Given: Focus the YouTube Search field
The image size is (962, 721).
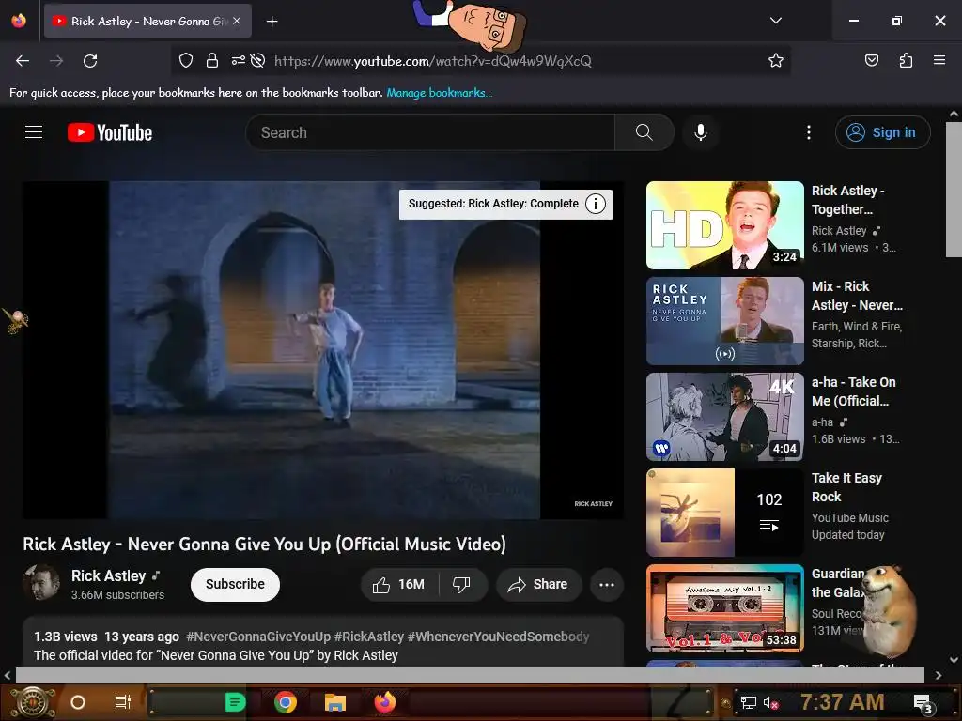Looking at the screenshot, I should click(430, 132).
